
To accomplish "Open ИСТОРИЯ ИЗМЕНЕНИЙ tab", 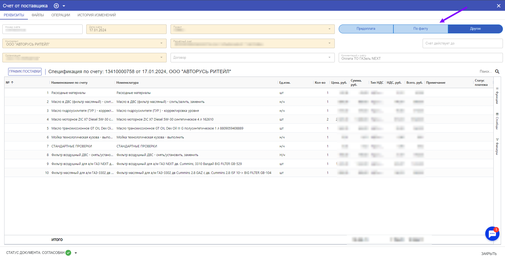I will (x=97, y=15).
